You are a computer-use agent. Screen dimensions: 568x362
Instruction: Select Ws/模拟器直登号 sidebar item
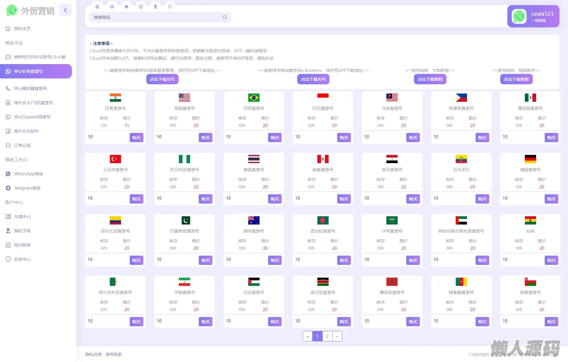pos(30,89)
